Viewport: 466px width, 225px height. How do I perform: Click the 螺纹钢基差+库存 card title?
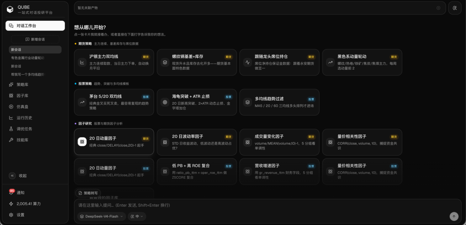click(x=188, y=56)
